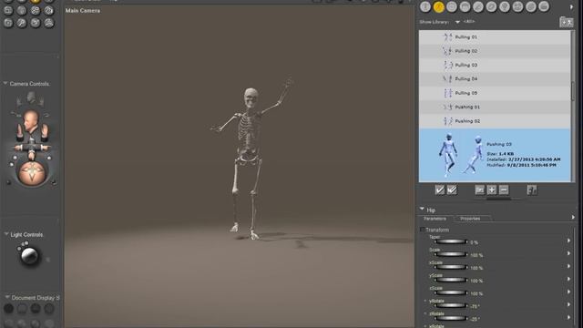Viewport: 583px width, 328px height.
Task: Select the Pushing 02 pose
Action: point(495,121)
